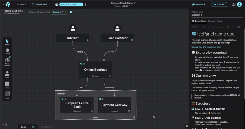
Task: Open the Diagram flows tab
Action: pyautogui.click(x=215, y=21)
